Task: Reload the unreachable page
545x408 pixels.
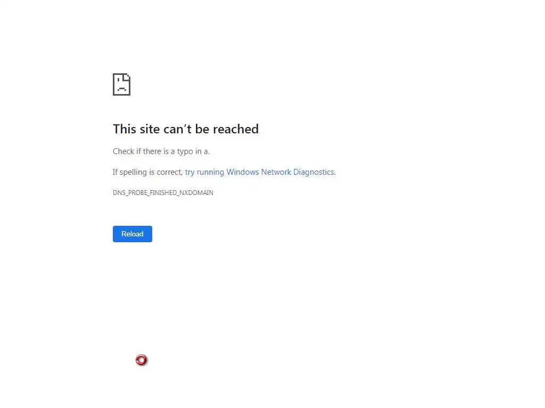Action: pyautogui.click(x=133, y=234)
